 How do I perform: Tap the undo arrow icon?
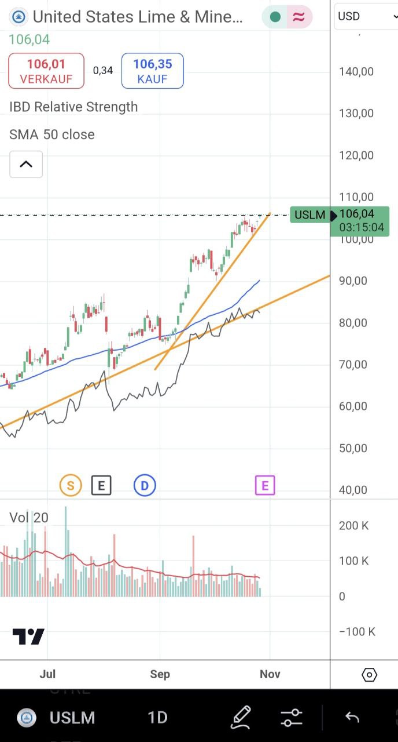[x=352, y=718]
